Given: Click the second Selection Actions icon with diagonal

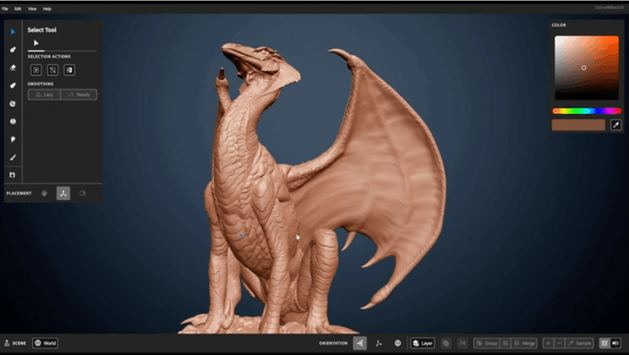Looking at the screenshot, I should tap(53, 70).
